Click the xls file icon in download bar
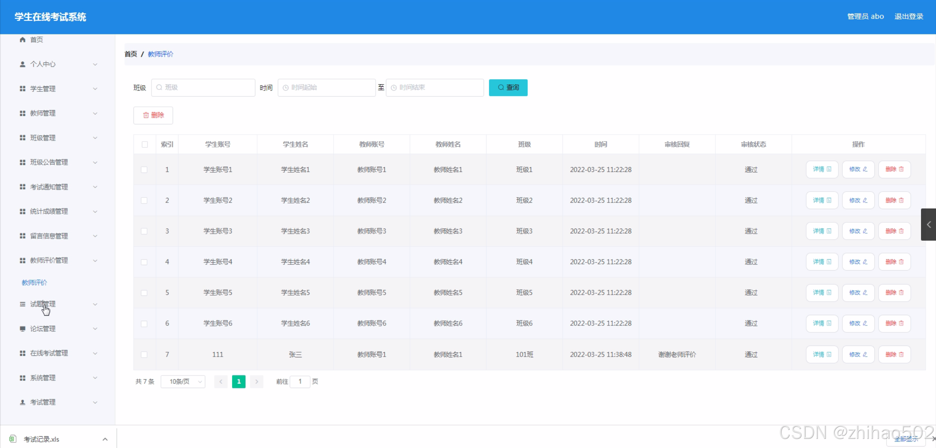 tap(13, 438)
